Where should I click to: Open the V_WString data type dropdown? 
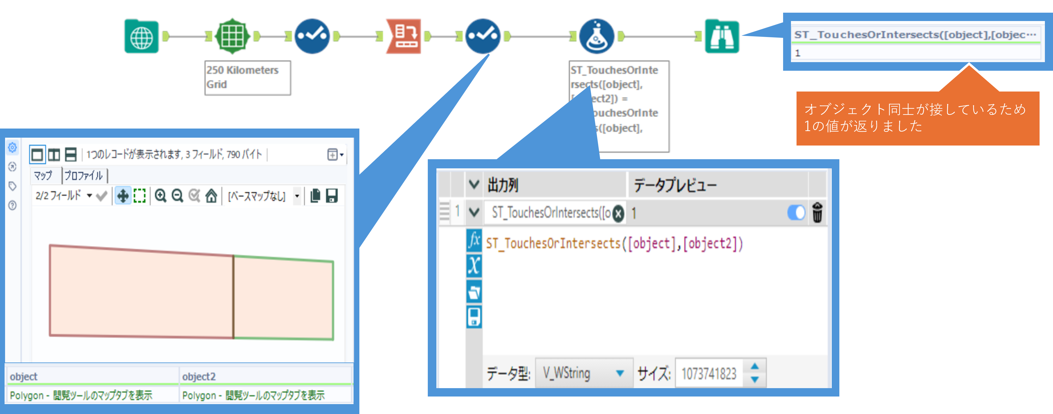[x=620, y=373]
